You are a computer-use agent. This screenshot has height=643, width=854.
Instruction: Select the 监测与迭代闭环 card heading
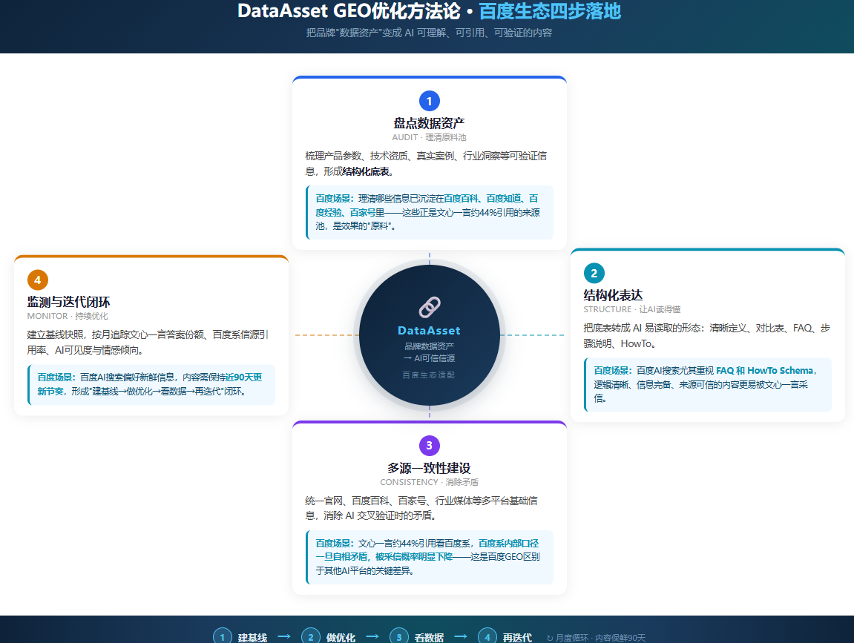pyautogui.click(x=68, y=302)
